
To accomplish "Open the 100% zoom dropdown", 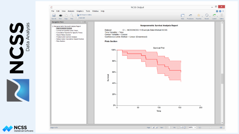I will 192,127.
